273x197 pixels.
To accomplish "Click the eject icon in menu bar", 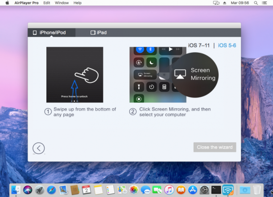I will point(224,3).
